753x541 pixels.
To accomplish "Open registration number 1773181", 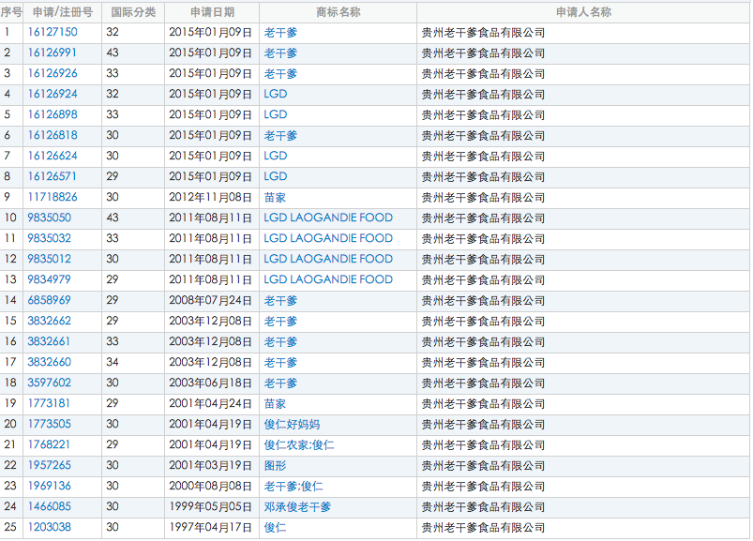I will [49, 404].
